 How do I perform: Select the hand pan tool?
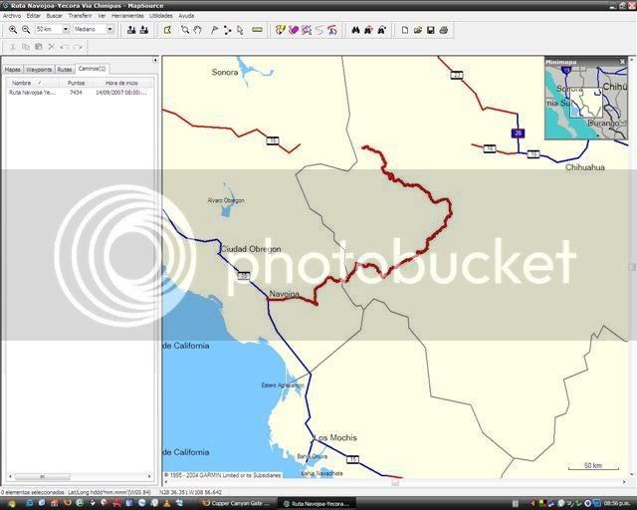click(x=198, y=30)
